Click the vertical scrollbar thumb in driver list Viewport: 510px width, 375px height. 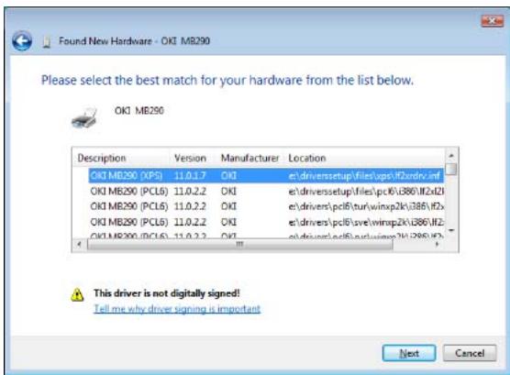click(451, 169)
